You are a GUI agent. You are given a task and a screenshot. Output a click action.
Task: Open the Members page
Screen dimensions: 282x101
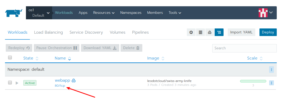(x=155, y=13)
